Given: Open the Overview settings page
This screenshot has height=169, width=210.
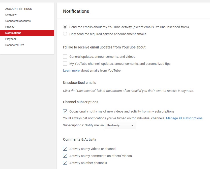Looking at the screenshot, I should click(11, 15).
